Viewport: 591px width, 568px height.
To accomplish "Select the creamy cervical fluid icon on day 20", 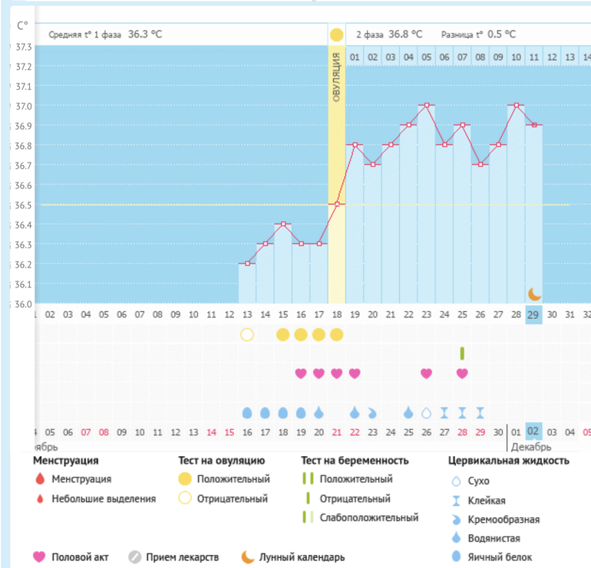I will pyautogui.click(x=372, y=412).
